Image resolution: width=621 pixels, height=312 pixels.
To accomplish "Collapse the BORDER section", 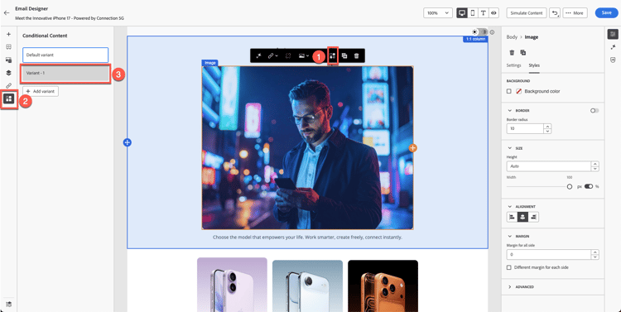I will 510,110.
